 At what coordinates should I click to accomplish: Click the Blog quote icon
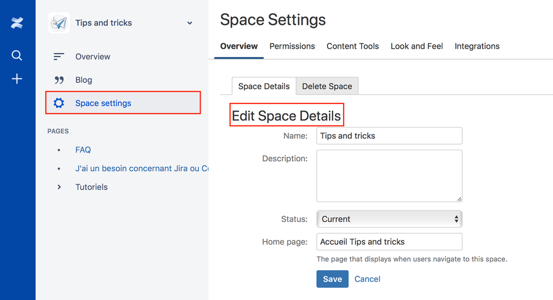click(x=59, y=80)
